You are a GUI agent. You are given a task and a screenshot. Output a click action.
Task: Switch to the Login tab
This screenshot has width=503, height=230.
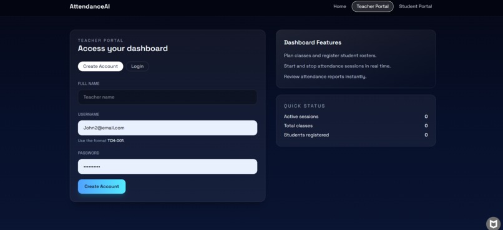[x=137, y=66]
